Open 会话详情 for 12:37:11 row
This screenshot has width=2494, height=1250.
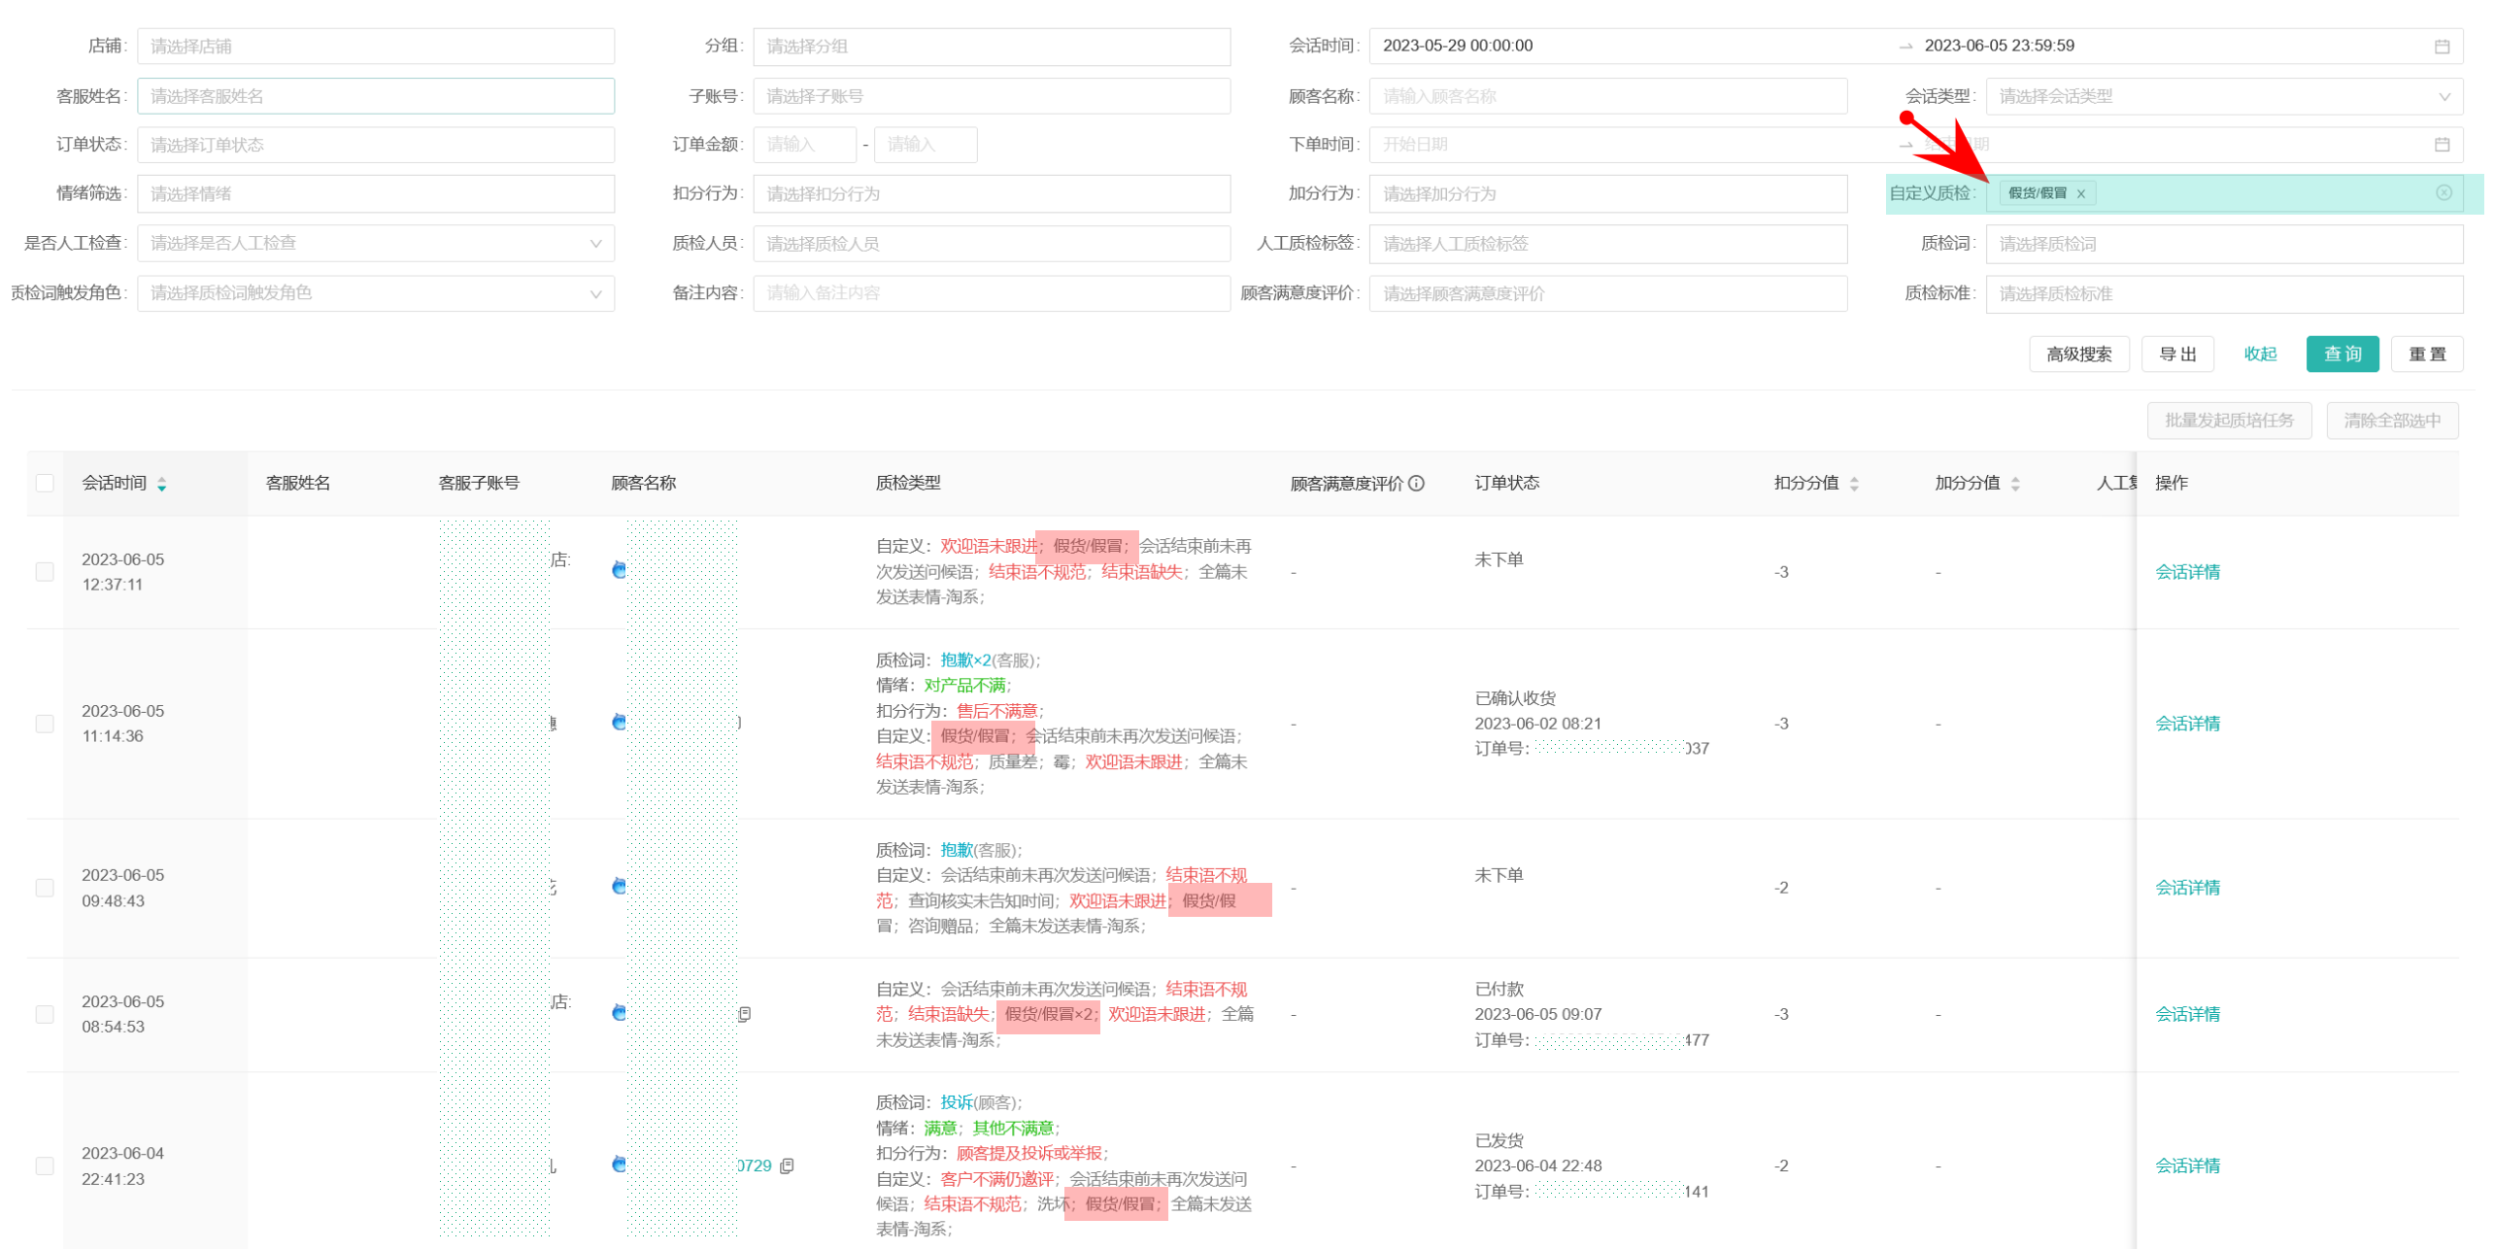[2187, 572]
